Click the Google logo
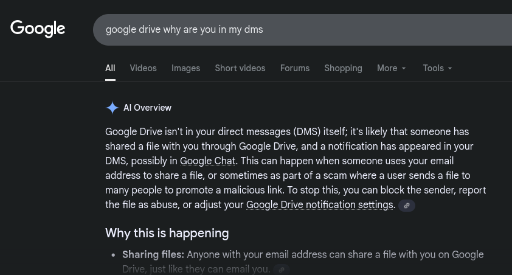Viewport: 512px width, 275px height. pyautogui.click(x=38, y=29)
